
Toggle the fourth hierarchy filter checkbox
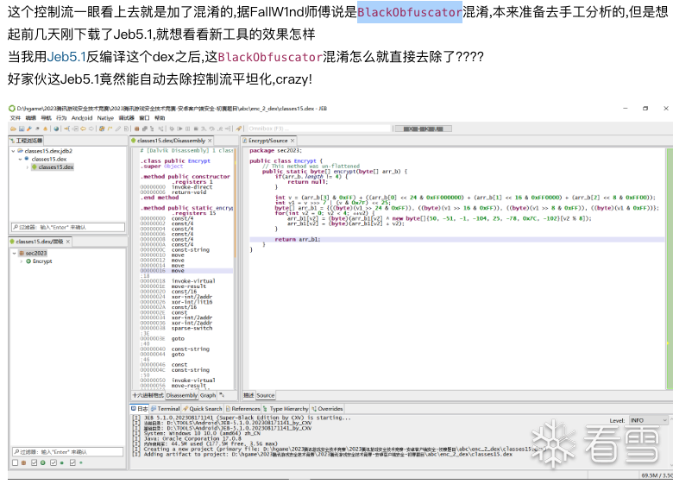coord(72,462)
